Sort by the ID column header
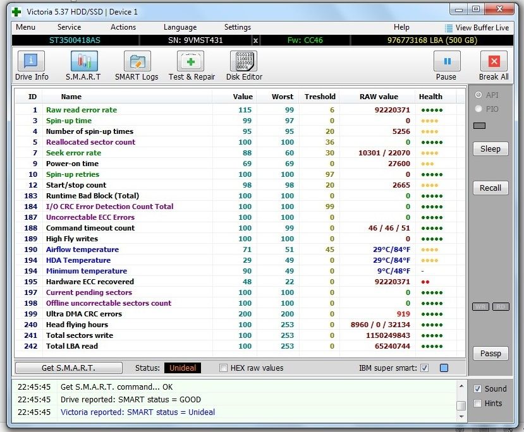Image resolution: width=524 pixels, height=432 pixels. click(x=32, y=97)
